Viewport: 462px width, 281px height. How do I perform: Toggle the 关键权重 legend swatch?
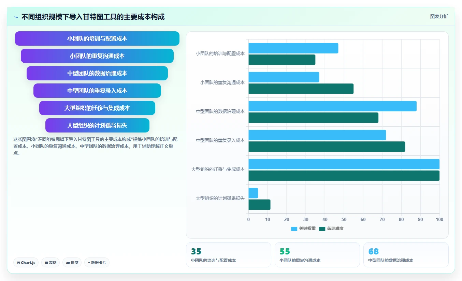pos(294,229)
